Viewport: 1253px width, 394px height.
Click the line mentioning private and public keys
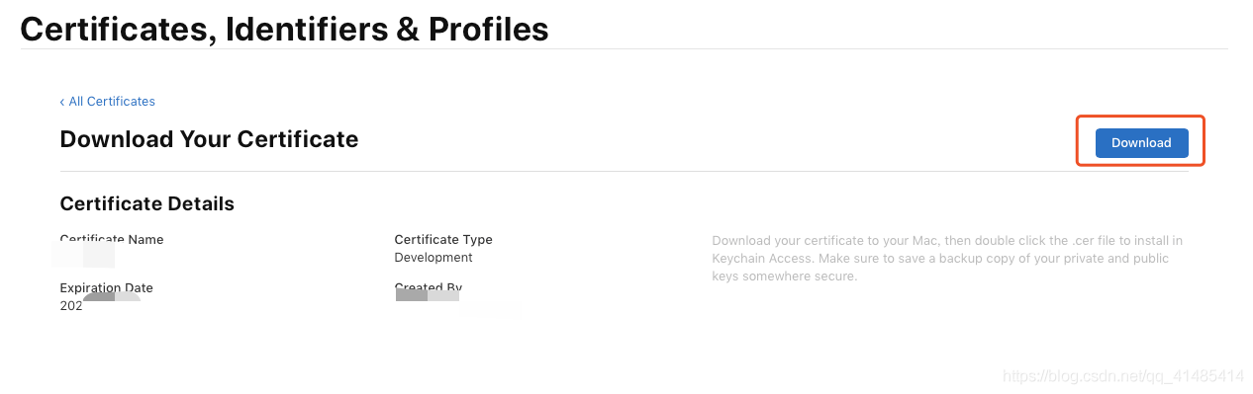pyautogui.click(x=940, y=259)
